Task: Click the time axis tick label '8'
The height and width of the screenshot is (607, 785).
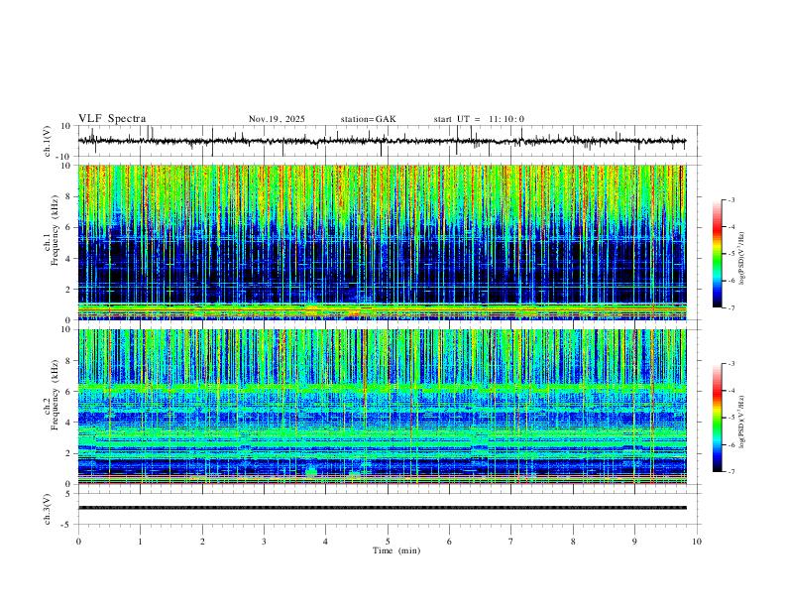Action: tap(573, 542)
